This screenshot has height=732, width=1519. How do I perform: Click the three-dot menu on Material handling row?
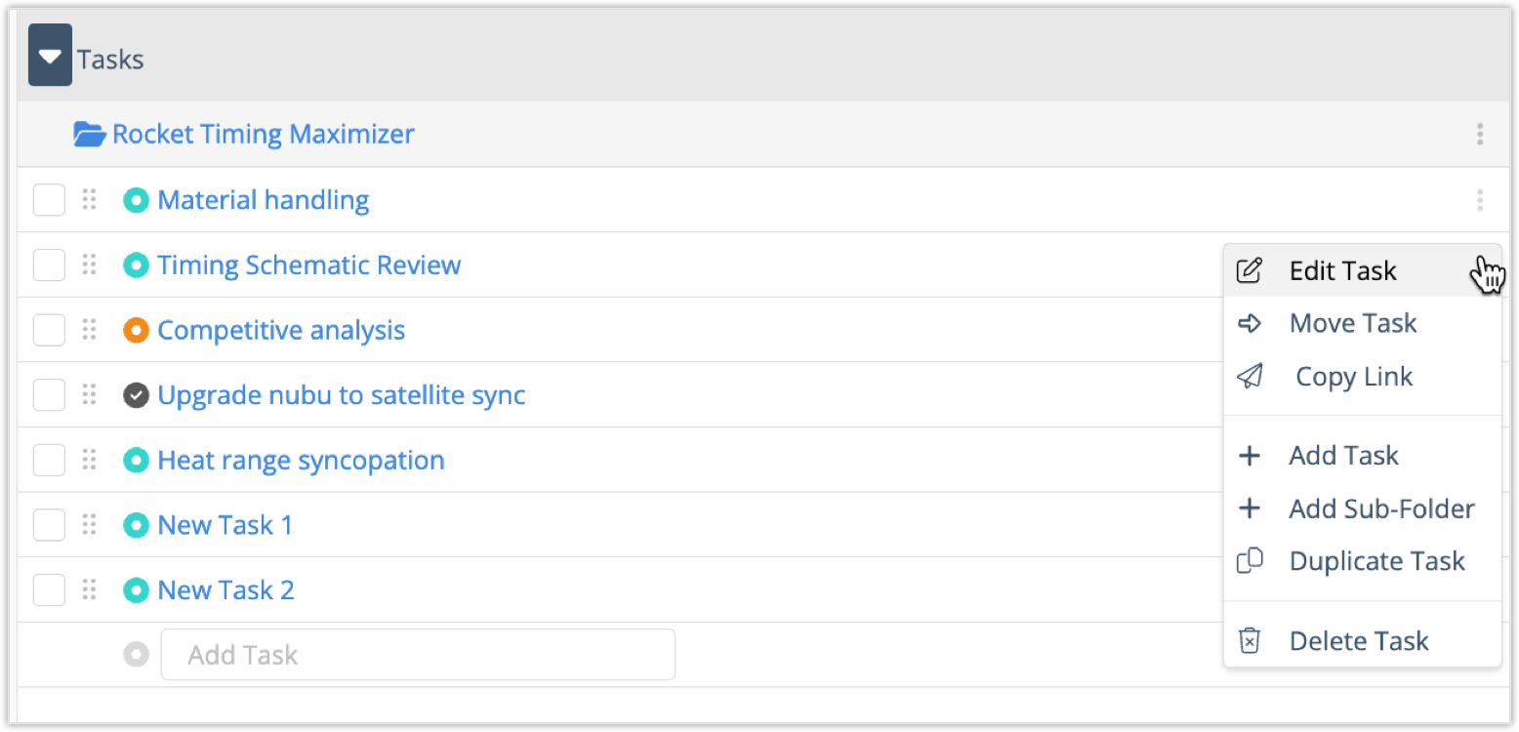click(x=1480, y=200)
